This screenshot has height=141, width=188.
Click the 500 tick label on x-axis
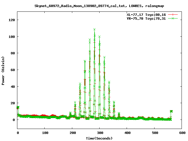154,133
